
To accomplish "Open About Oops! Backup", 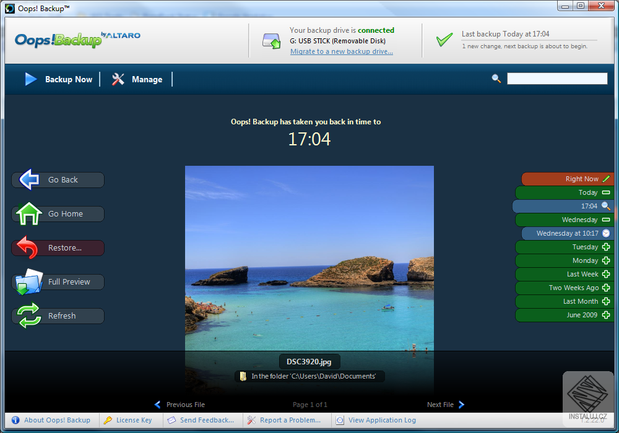I will point(57,420).
